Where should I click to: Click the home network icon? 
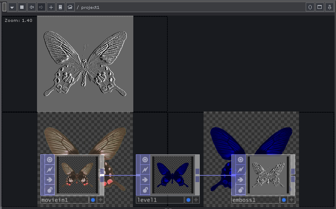point(70,7)
